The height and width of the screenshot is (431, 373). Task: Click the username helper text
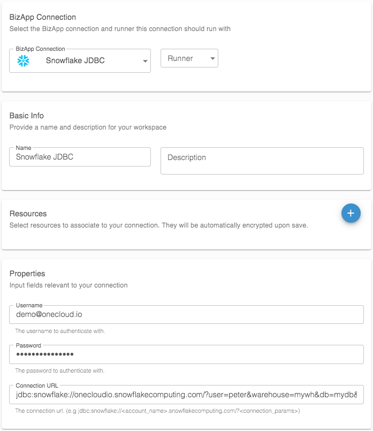coord(60,331)
